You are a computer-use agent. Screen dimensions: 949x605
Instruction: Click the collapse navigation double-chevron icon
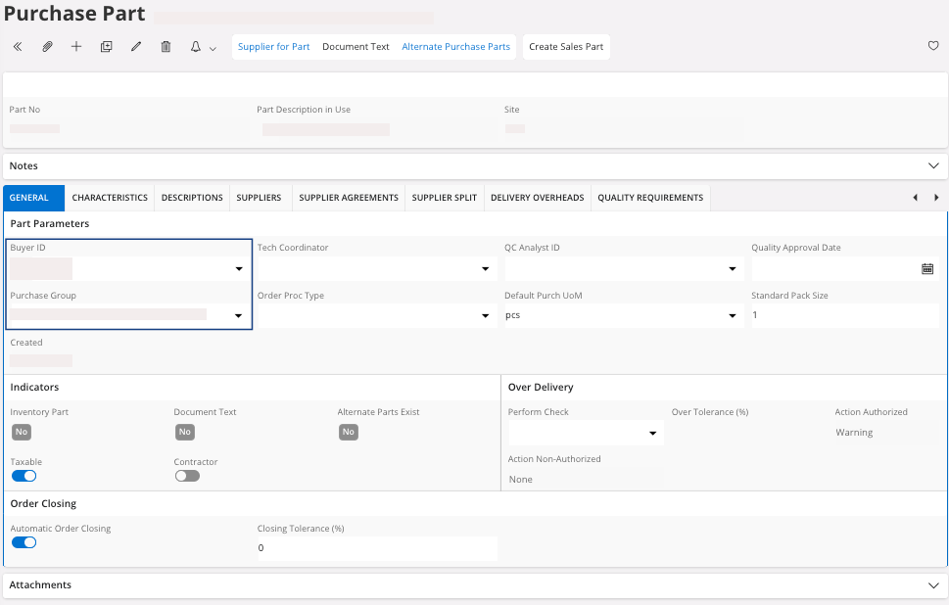[18, 47]
